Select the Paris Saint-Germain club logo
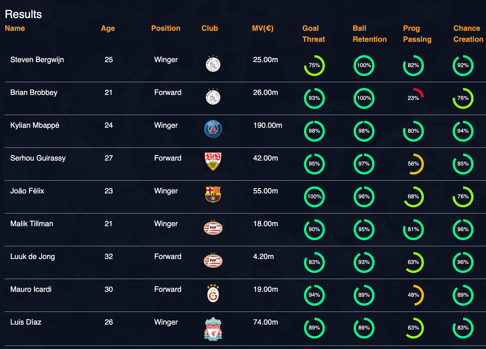The image size is (486, 349). pyautogui.click(x=213, y=129)
